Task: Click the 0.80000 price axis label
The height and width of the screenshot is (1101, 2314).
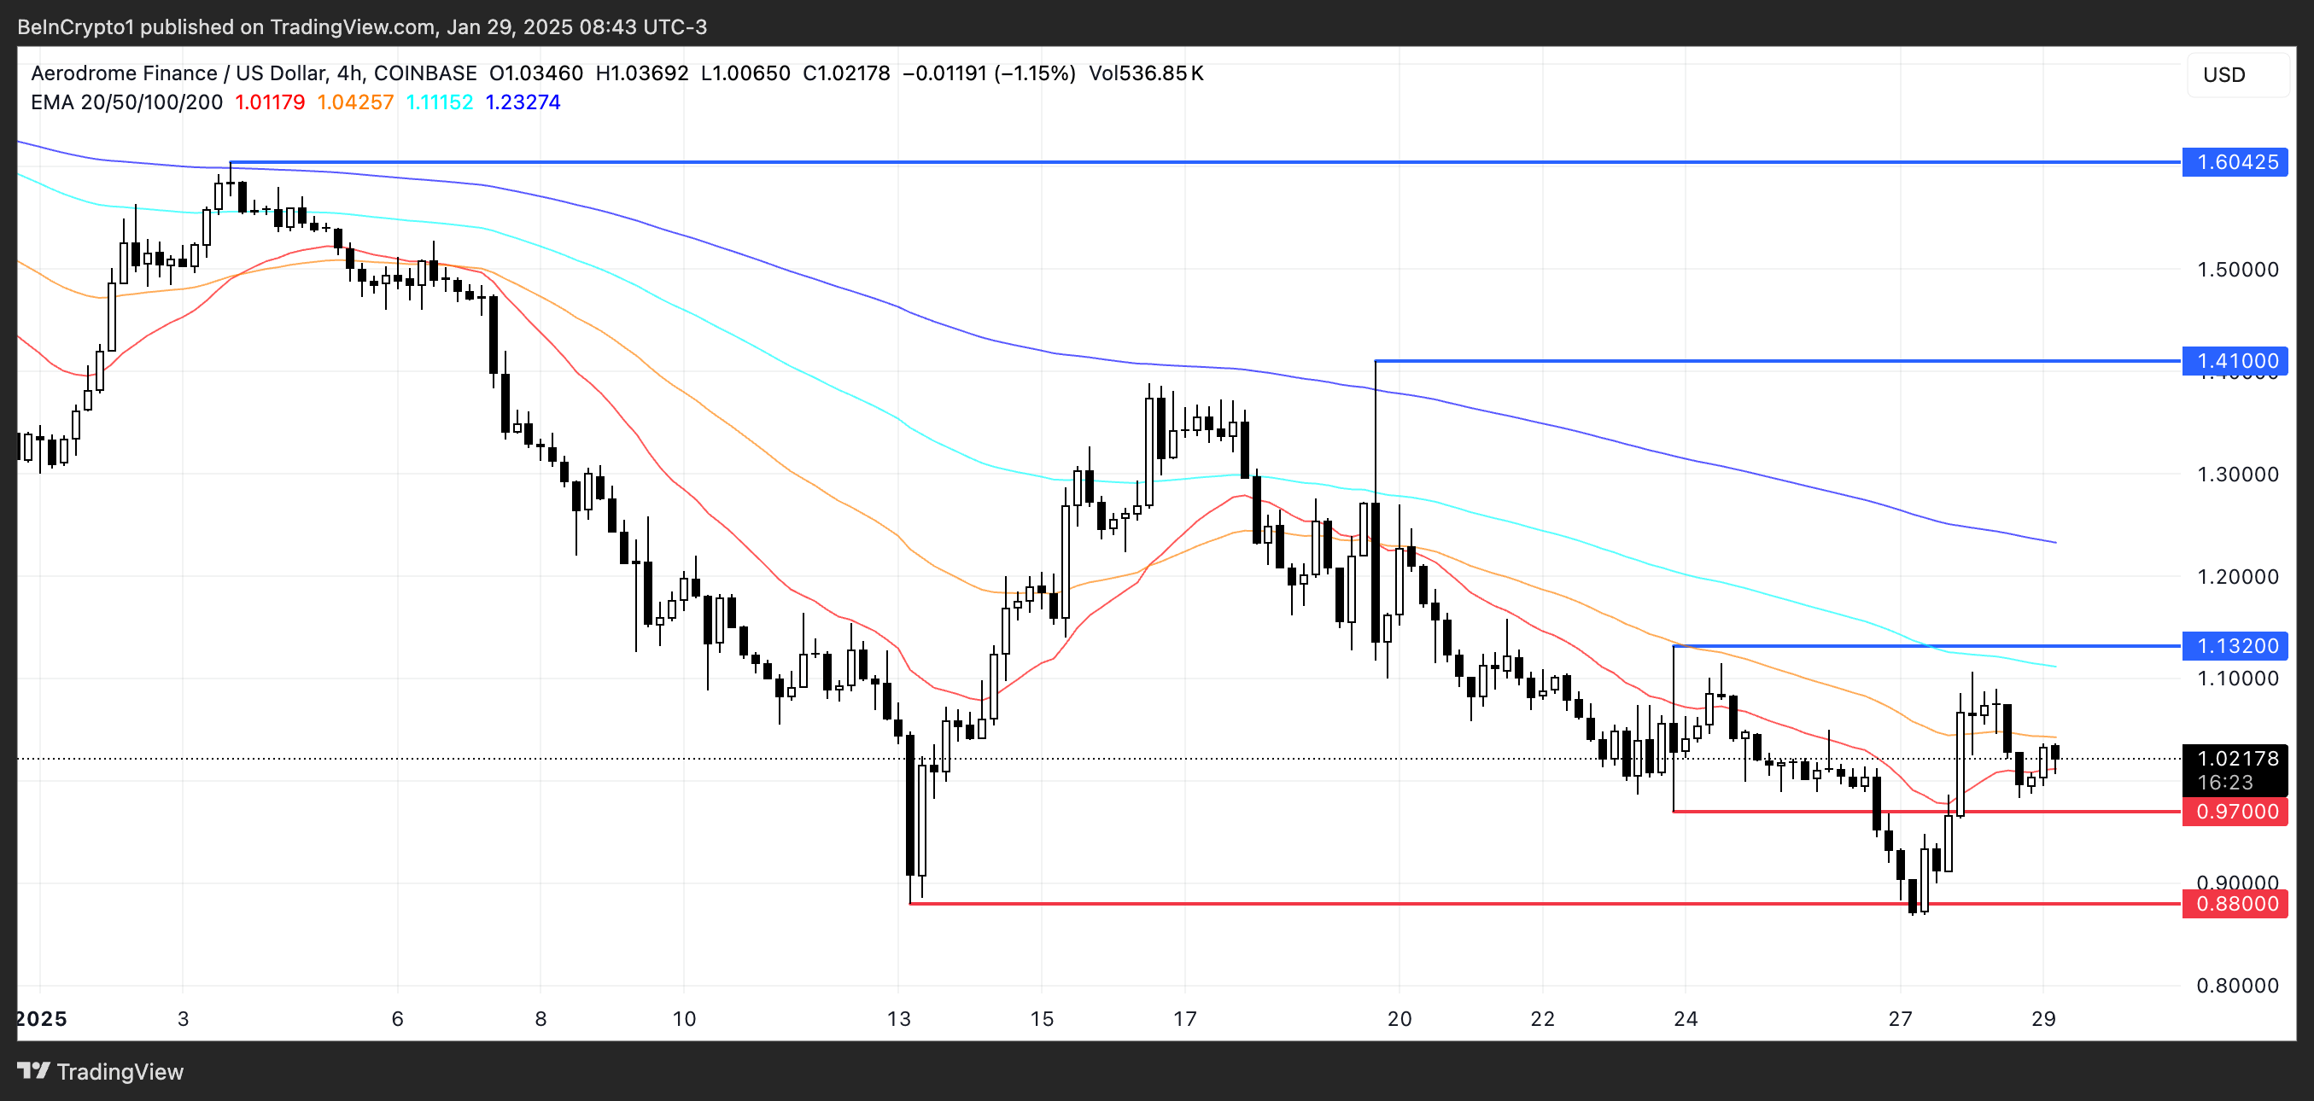Action: [x=2238, y=985]
